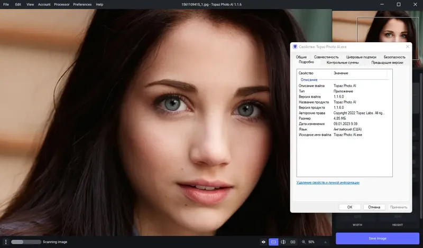Switch to the Цифровые подписи tab
423x248 pixels.
[x=361, y=57]
